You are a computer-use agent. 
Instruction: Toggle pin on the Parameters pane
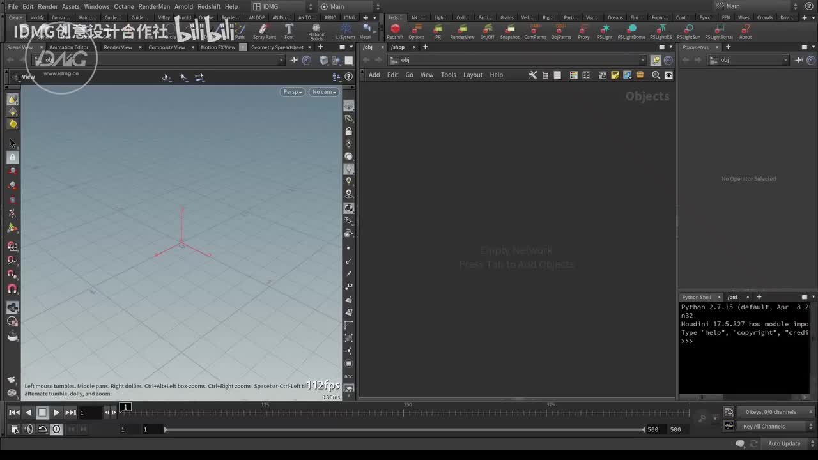click(x=799, y=60)
